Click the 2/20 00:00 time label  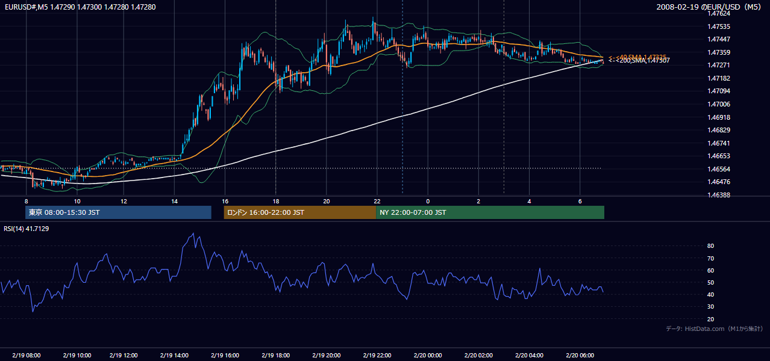[427, 355]
